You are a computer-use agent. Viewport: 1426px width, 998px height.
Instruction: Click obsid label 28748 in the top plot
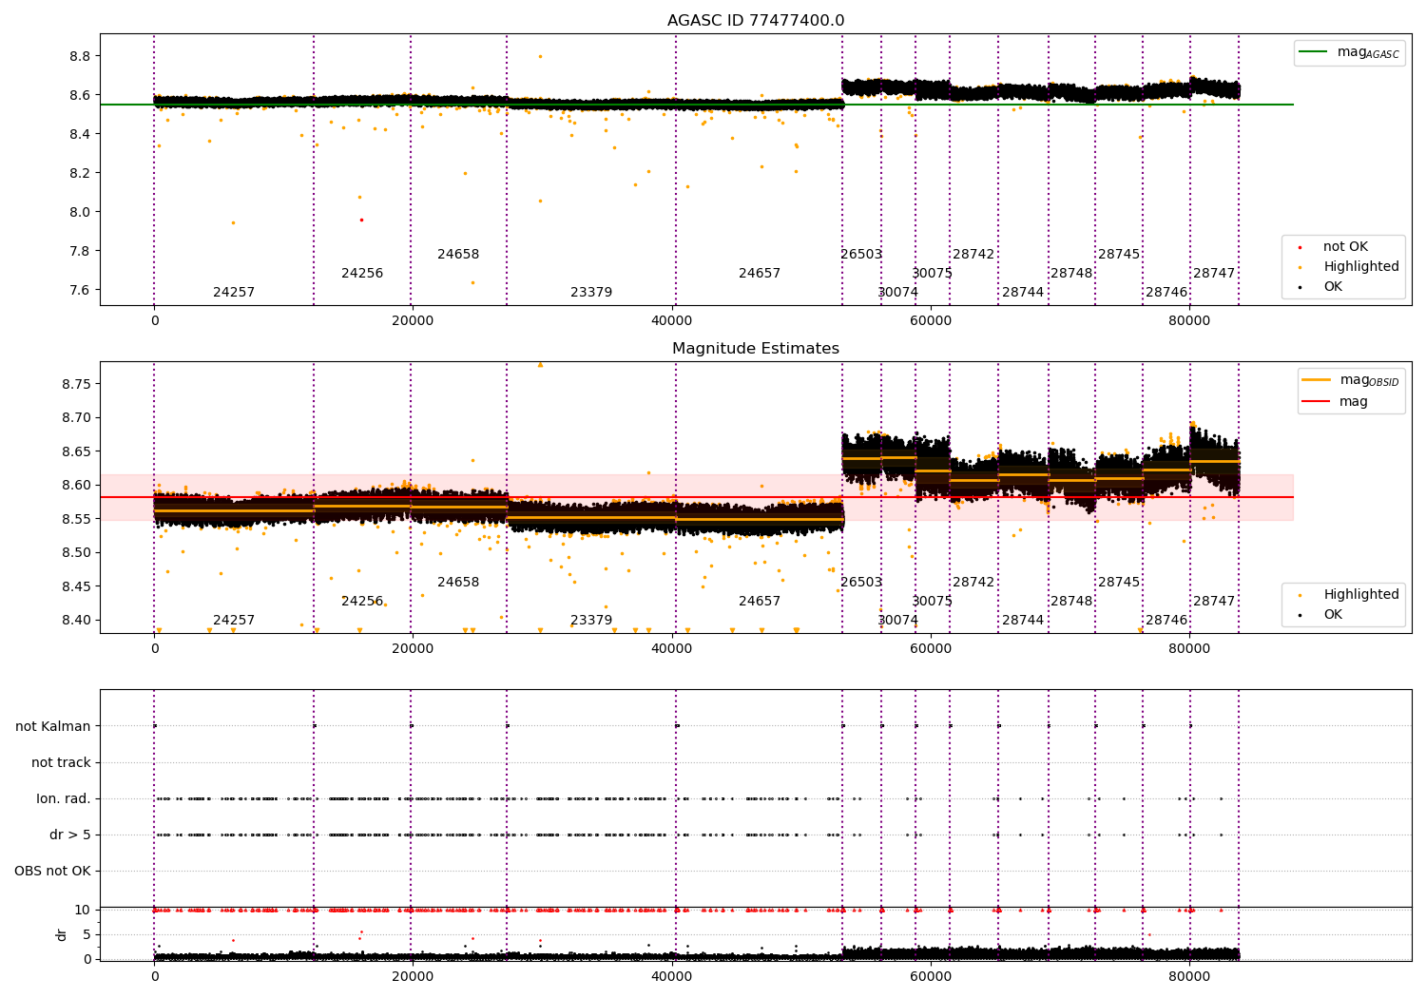pyautogui.click(x=1071, y=274)
